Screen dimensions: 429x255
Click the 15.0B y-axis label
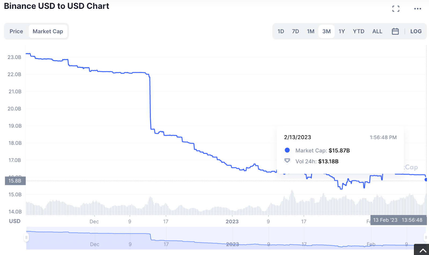pos(15,194)
